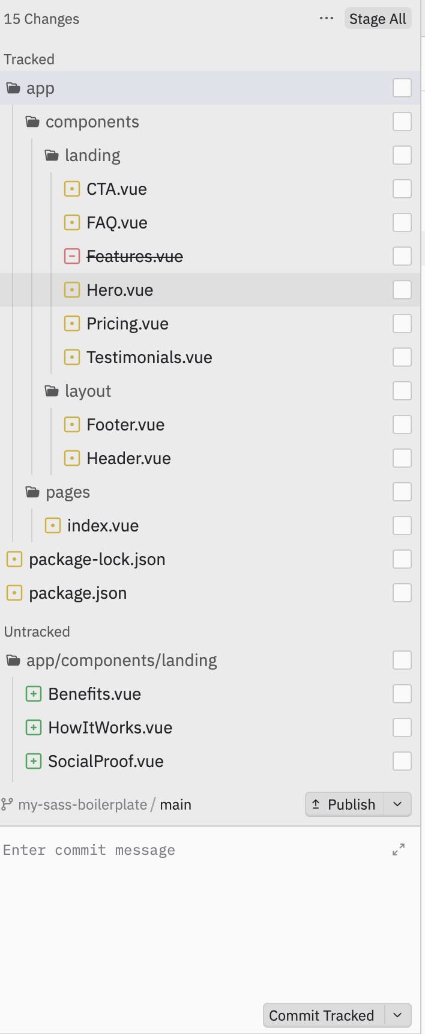Stage Hero.vue with its checkbox
This screenshot has width=425, height=1034.
point(402,290)
